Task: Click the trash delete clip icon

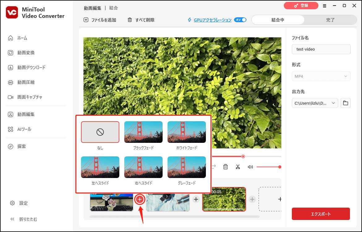Action: pyautogui.click(x=226, y=167)
